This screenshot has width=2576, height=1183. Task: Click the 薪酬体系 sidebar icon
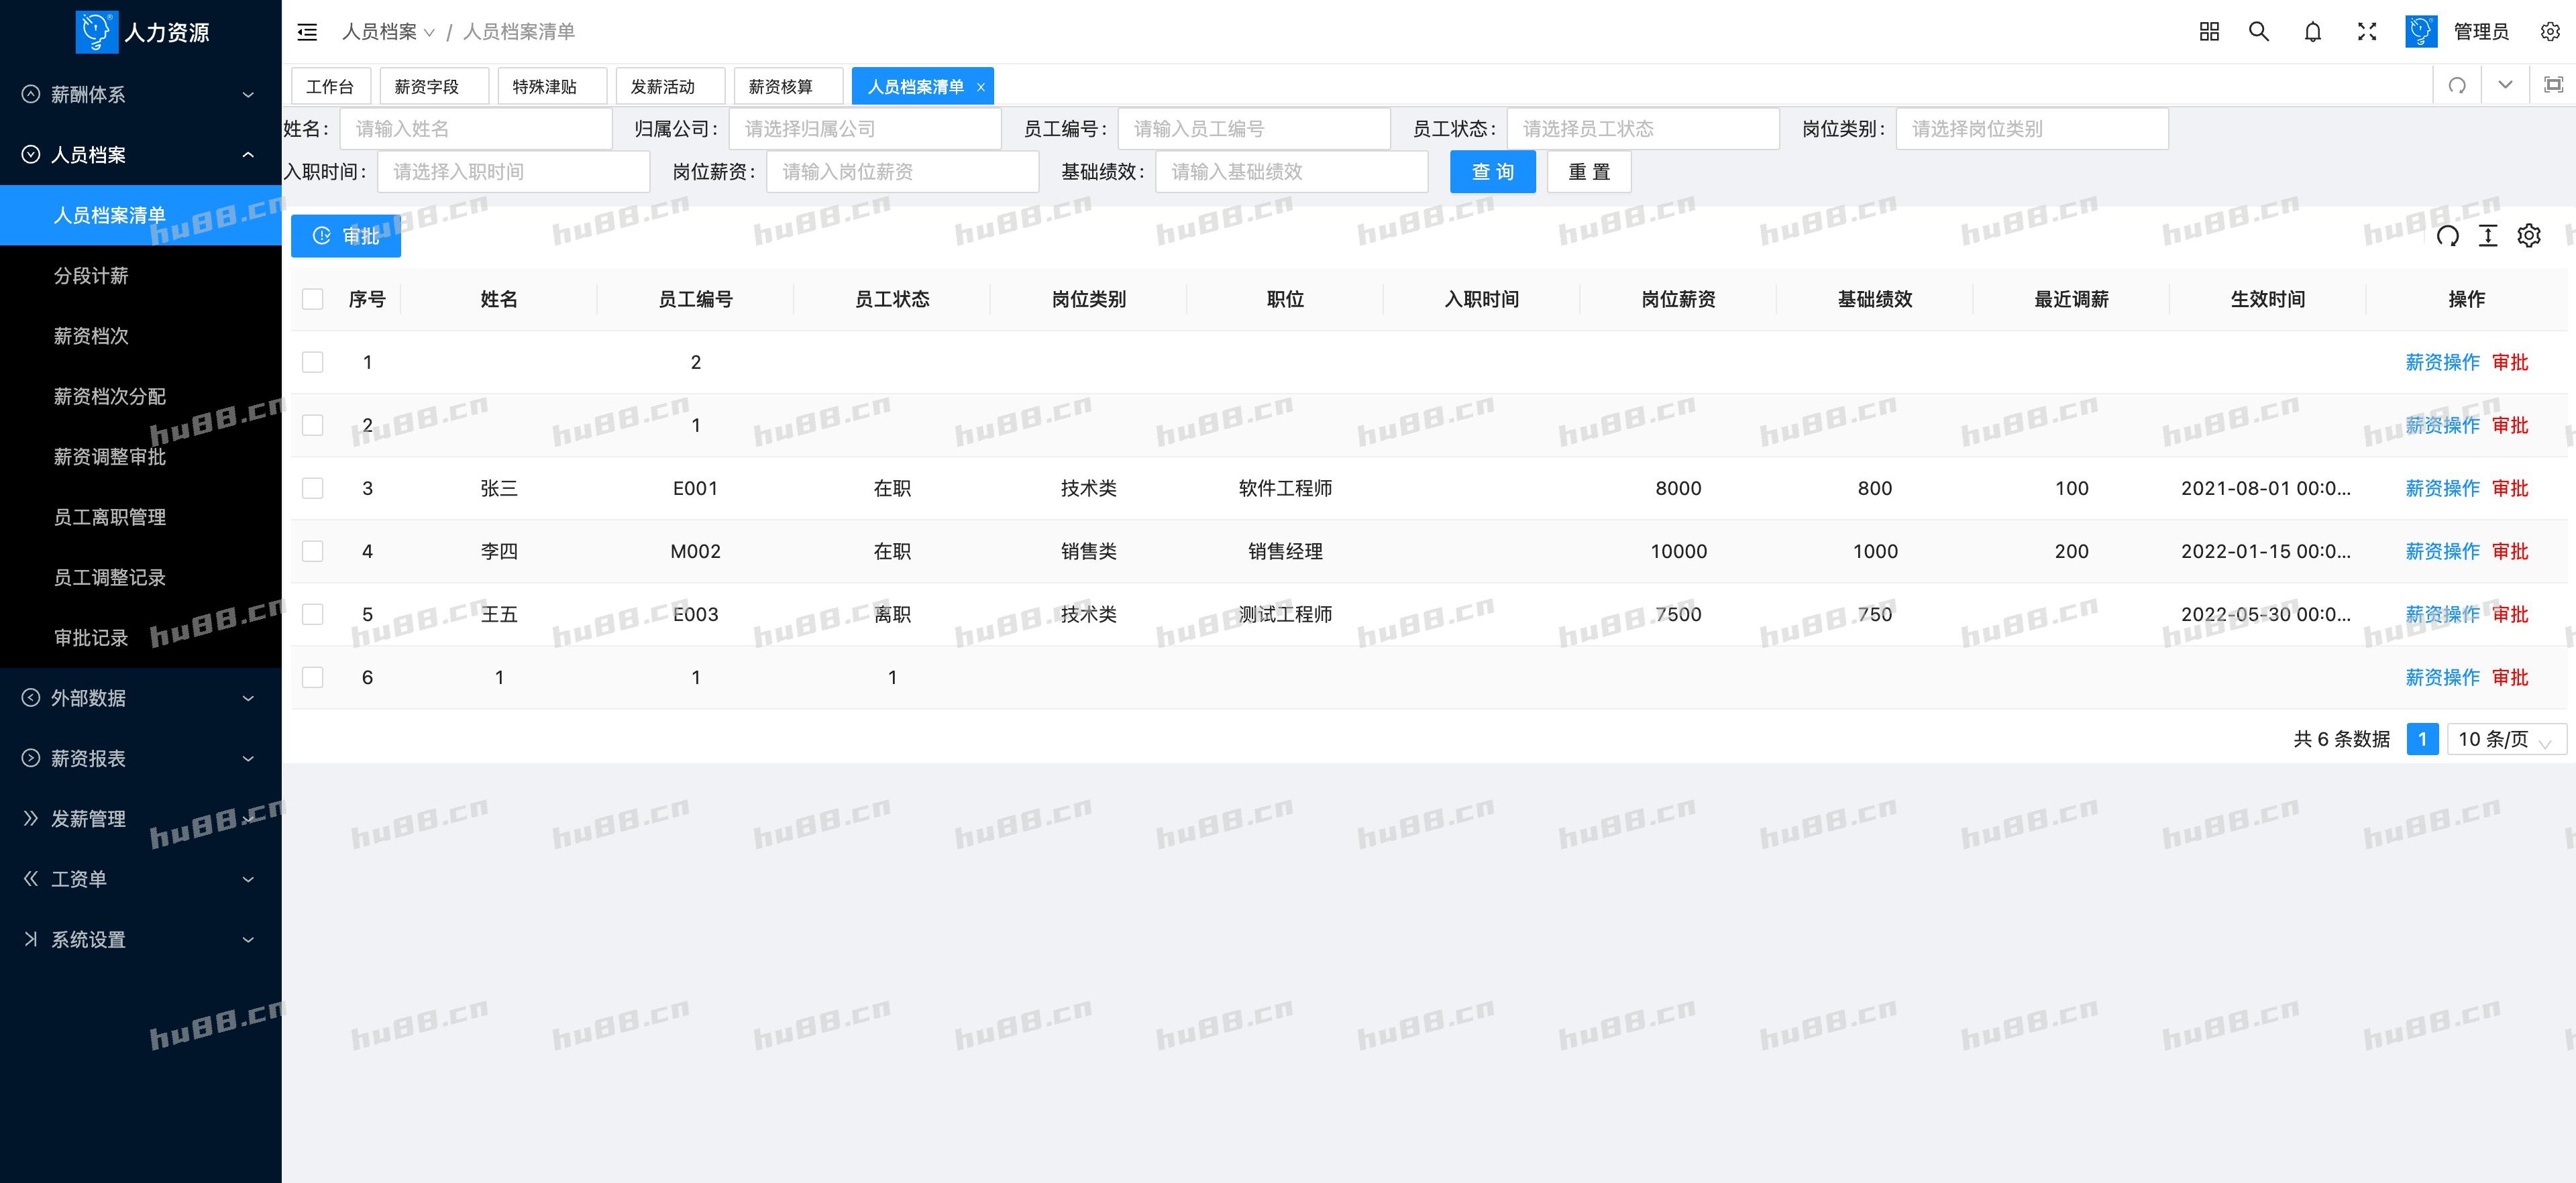pyautogui.click(x=31, y=94)
